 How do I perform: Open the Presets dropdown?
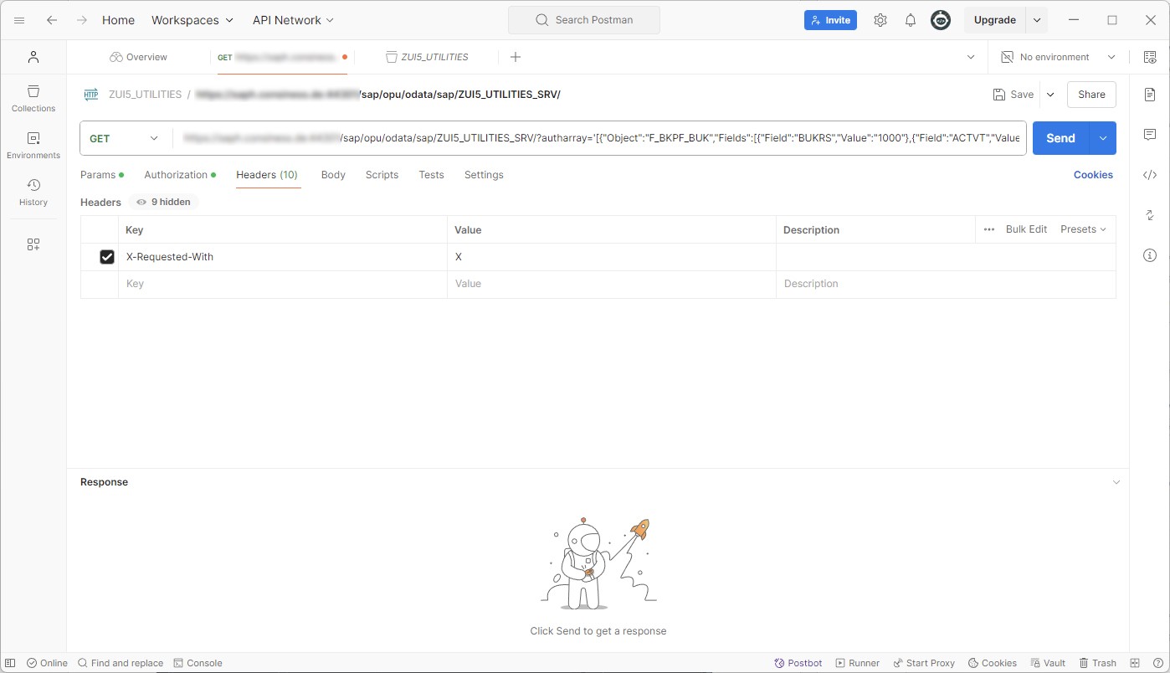pos(1083,229)
